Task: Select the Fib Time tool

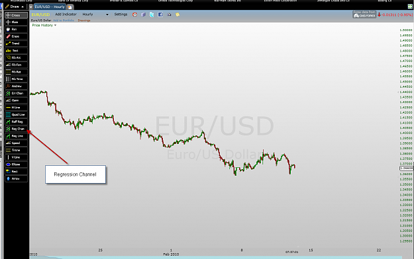Action: 16,79
